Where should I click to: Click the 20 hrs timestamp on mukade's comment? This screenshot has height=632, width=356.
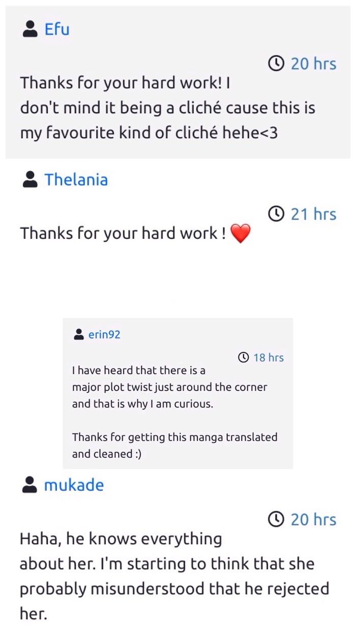313,520
